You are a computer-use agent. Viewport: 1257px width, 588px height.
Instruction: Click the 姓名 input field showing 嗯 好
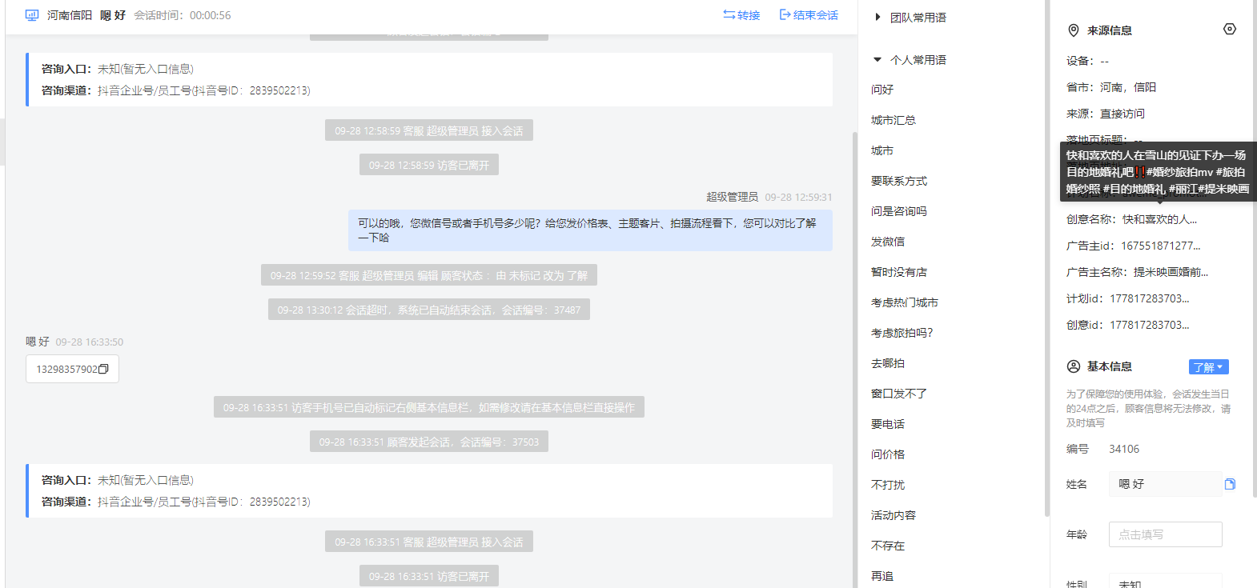tap(1165, 484)
